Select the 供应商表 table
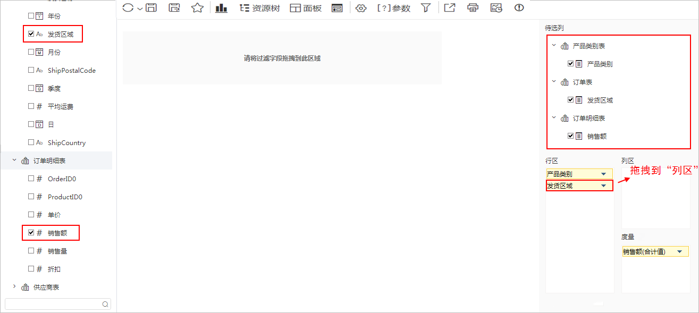 46,287
